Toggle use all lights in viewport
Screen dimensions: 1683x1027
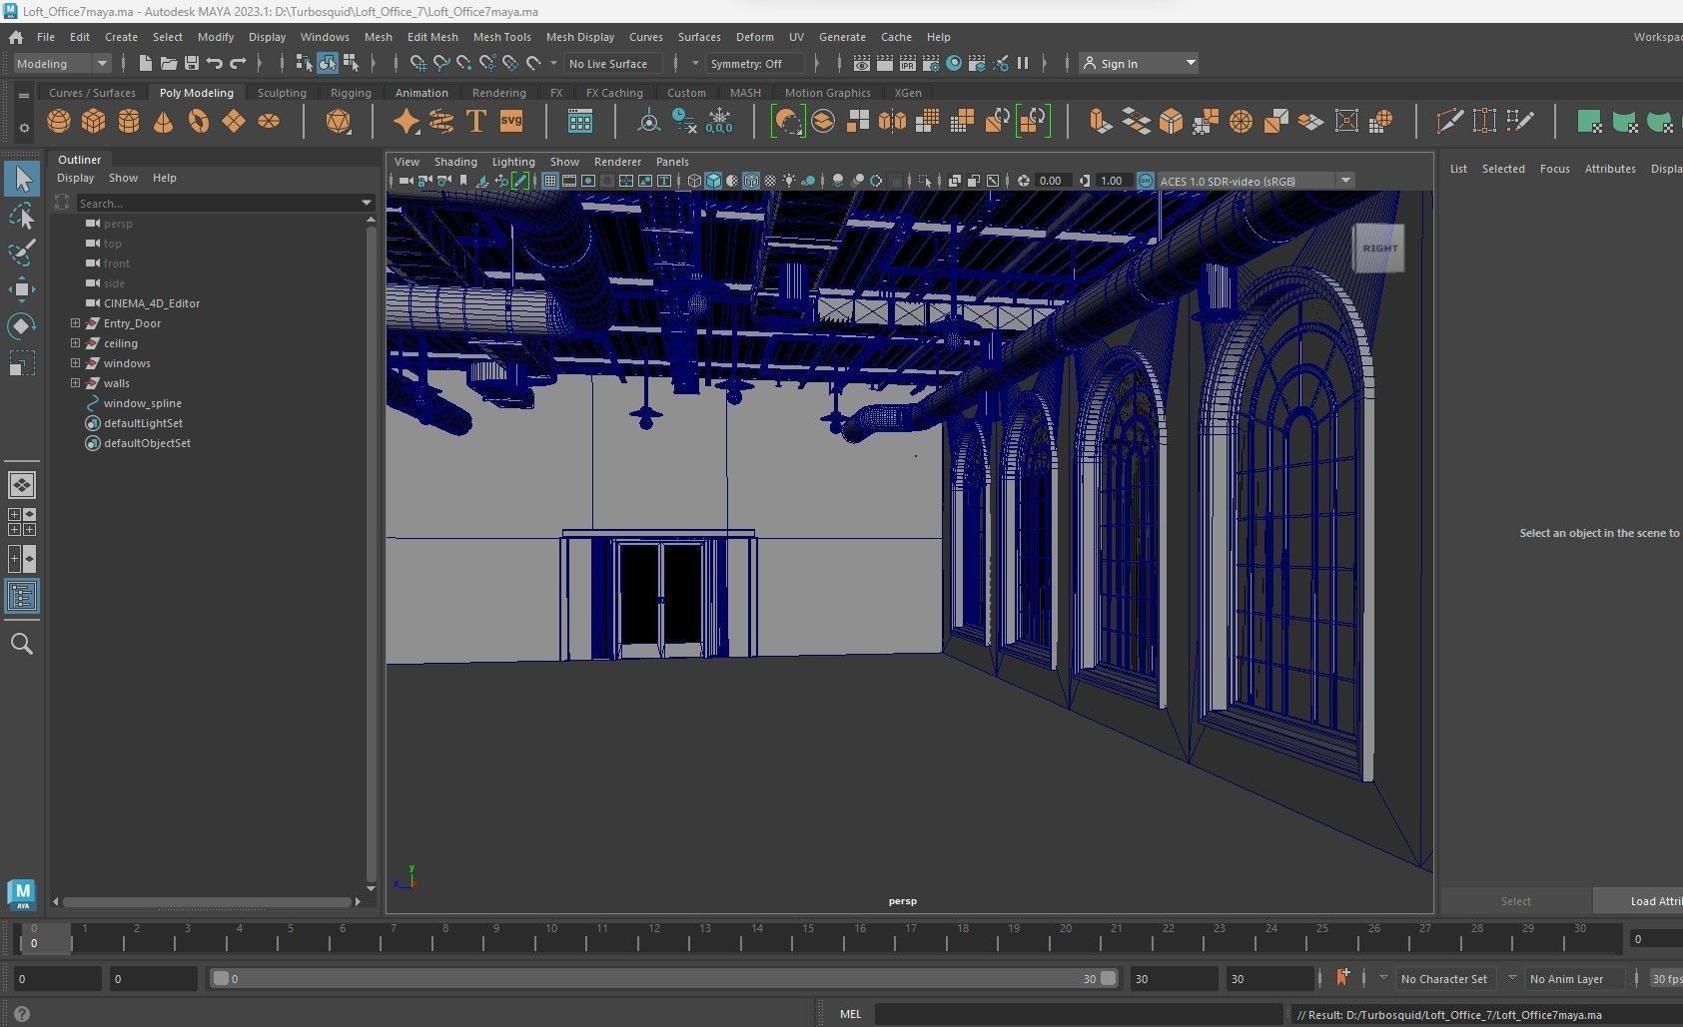[x=789, y=181]
